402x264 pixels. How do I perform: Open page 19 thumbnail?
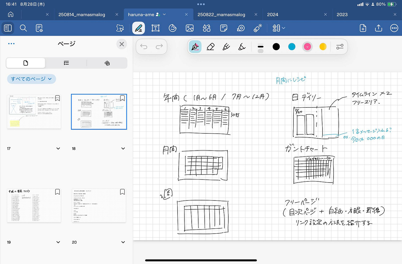tap(34, 205)
